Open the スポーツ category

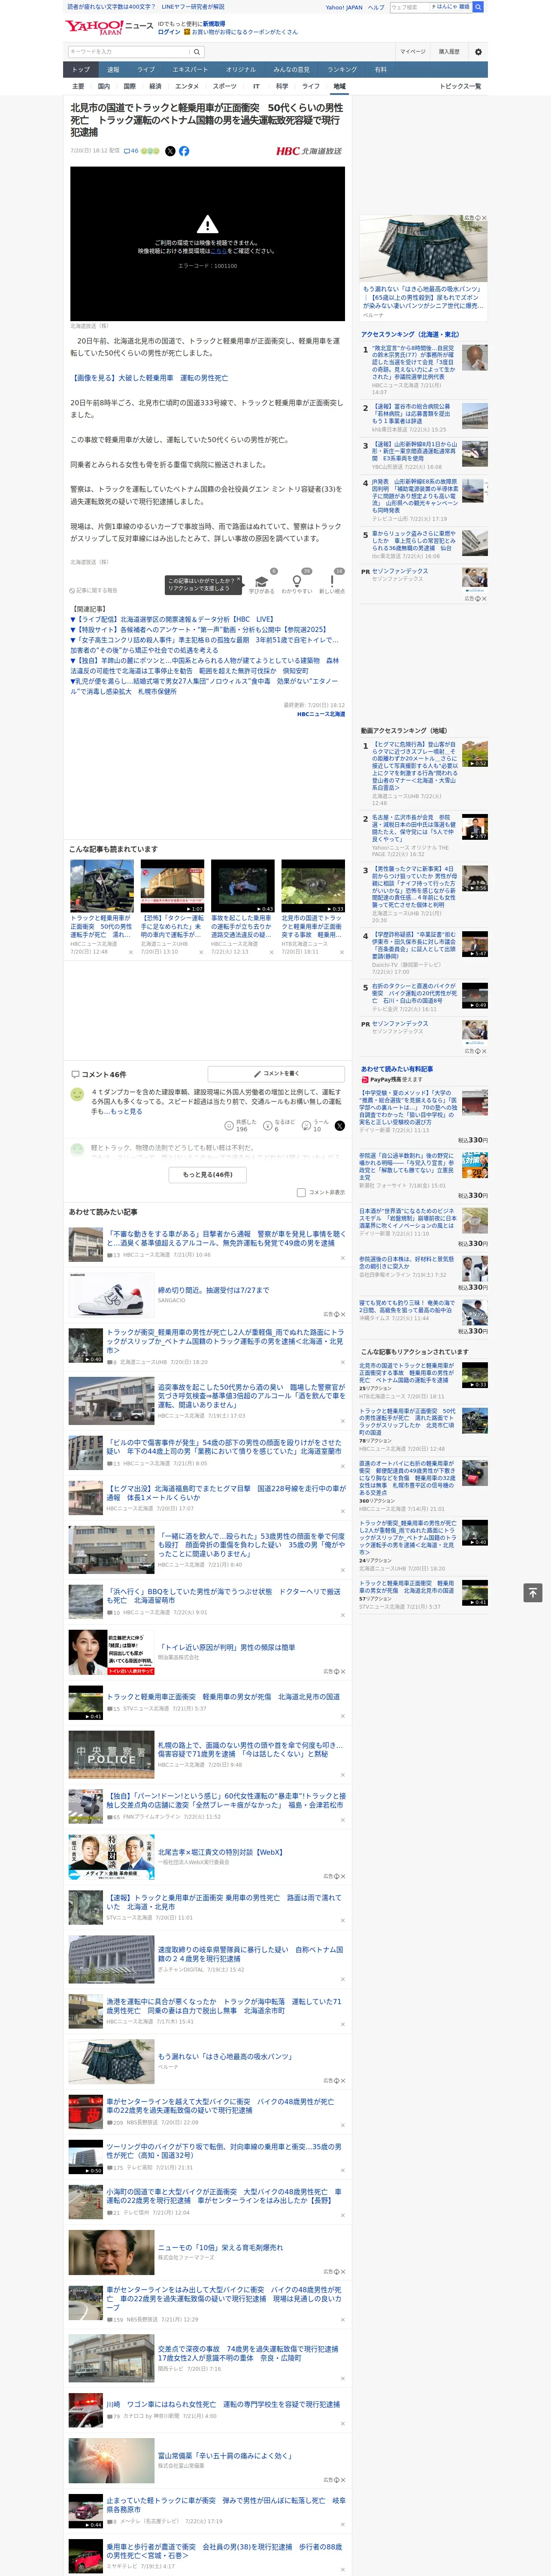225,86
